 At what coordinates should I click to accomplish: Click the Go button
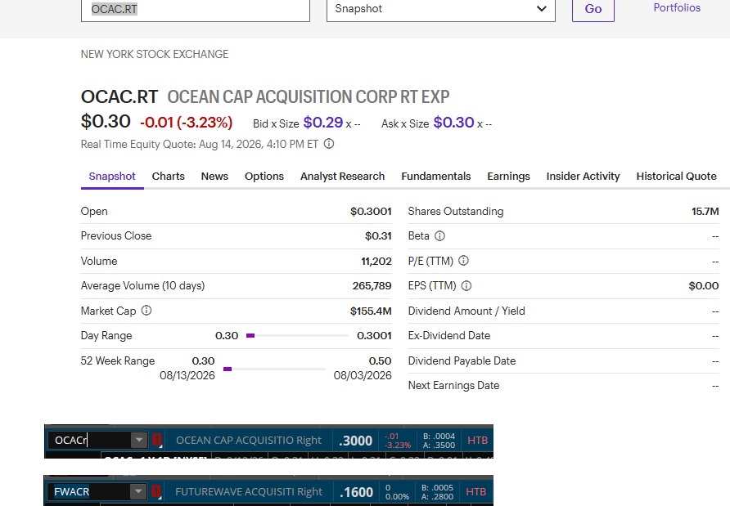pos(593,9)
